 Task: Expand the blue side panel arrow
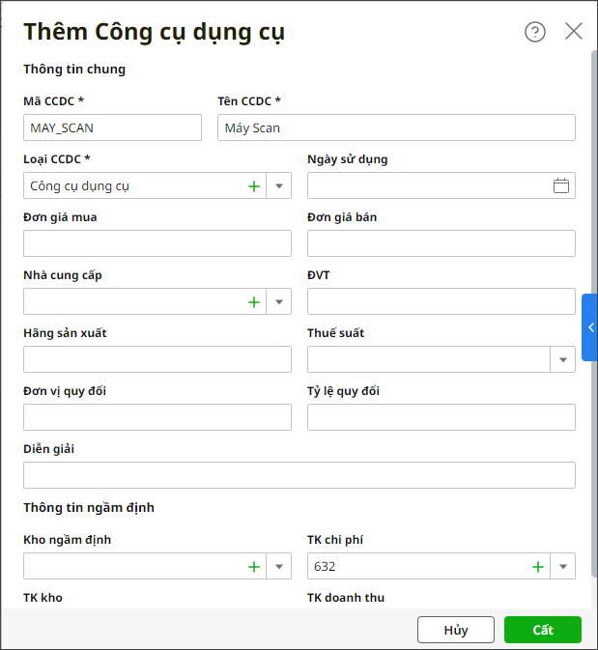click(590, 327)
